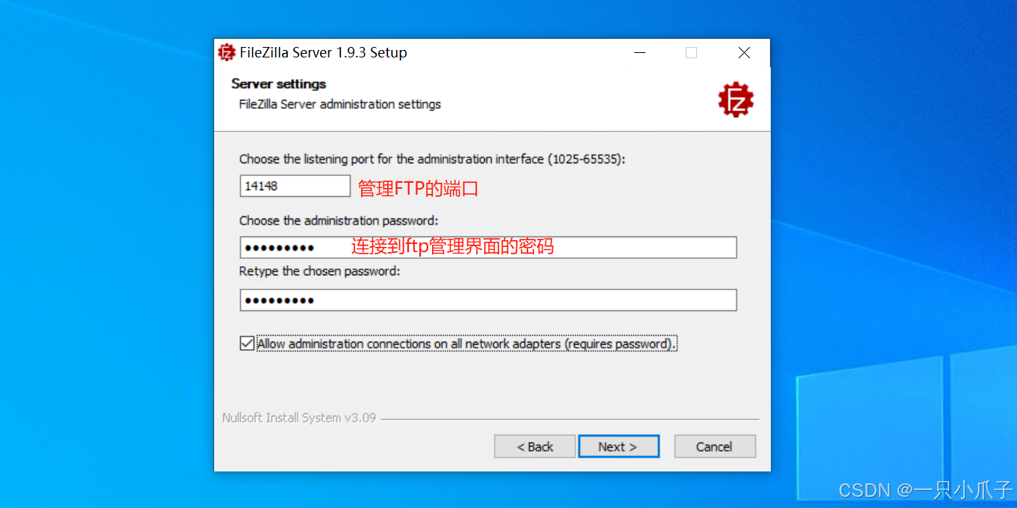Click the red annotation '管理FTP的端口'
This screenshot has width=1017, height=508.
[418, 189]
